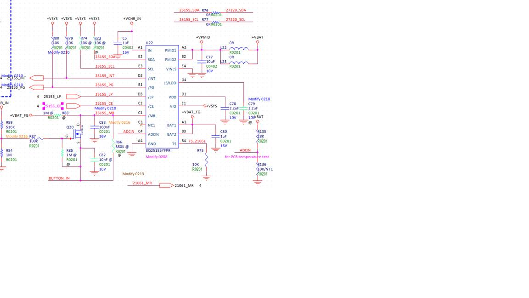Select the L23 inductor coil symbol

[x=239, y=63]
